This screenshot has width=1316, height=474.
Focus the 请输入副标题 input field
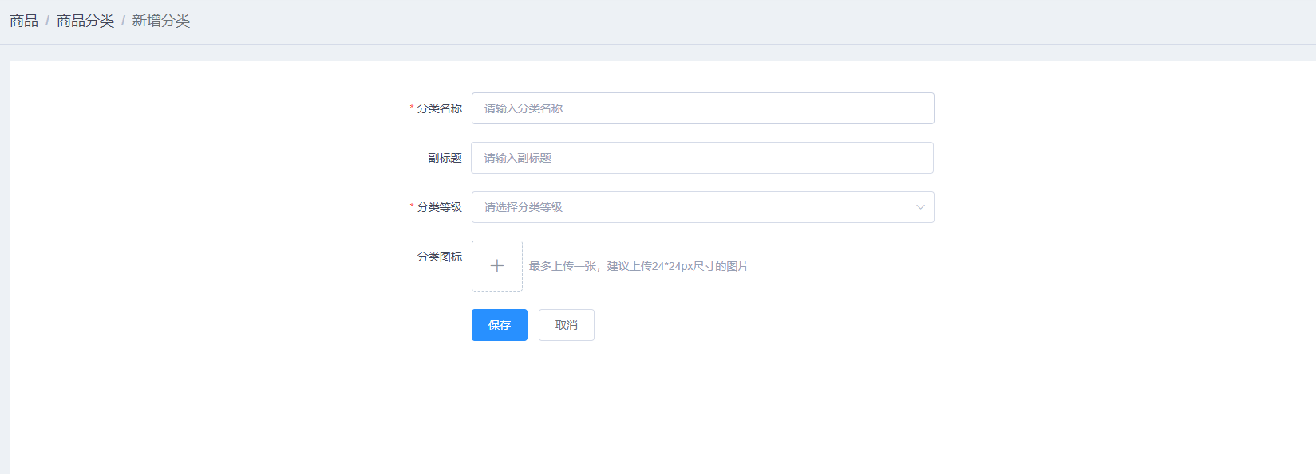tap(702, 158)
